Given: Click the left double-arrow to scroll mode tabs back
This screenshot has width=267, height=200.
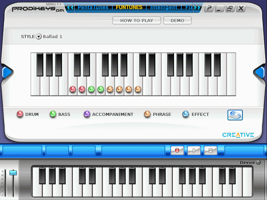Looking at the screenshot, I should (x=70, y=7).
